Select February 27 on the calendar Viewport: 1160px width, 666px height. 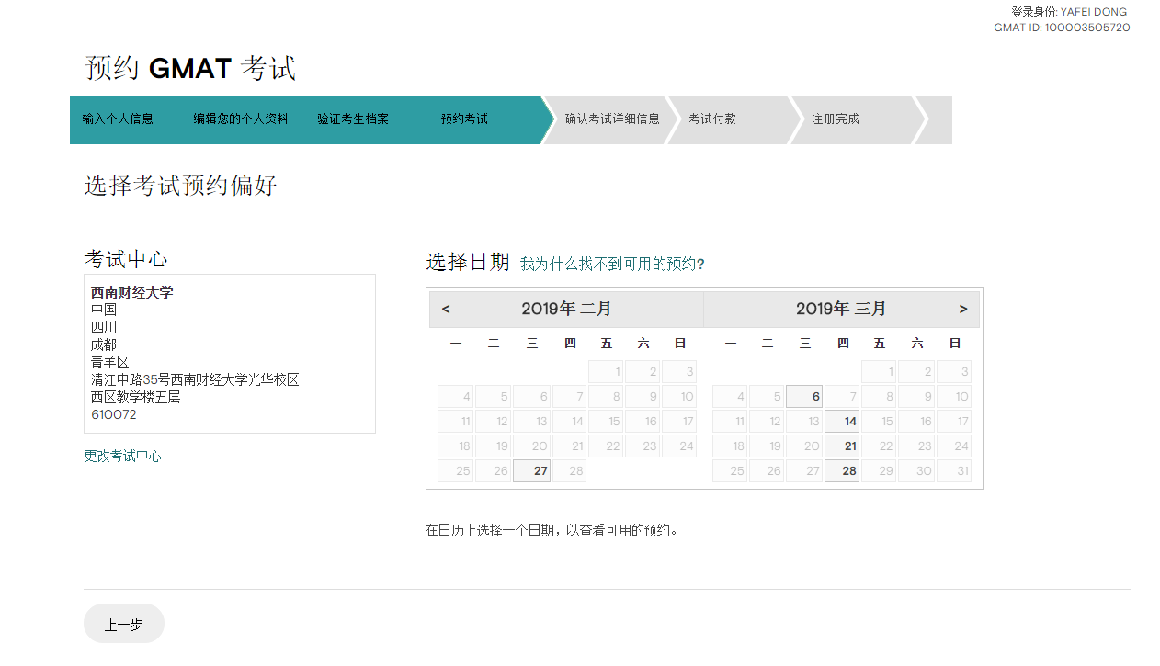531,470
